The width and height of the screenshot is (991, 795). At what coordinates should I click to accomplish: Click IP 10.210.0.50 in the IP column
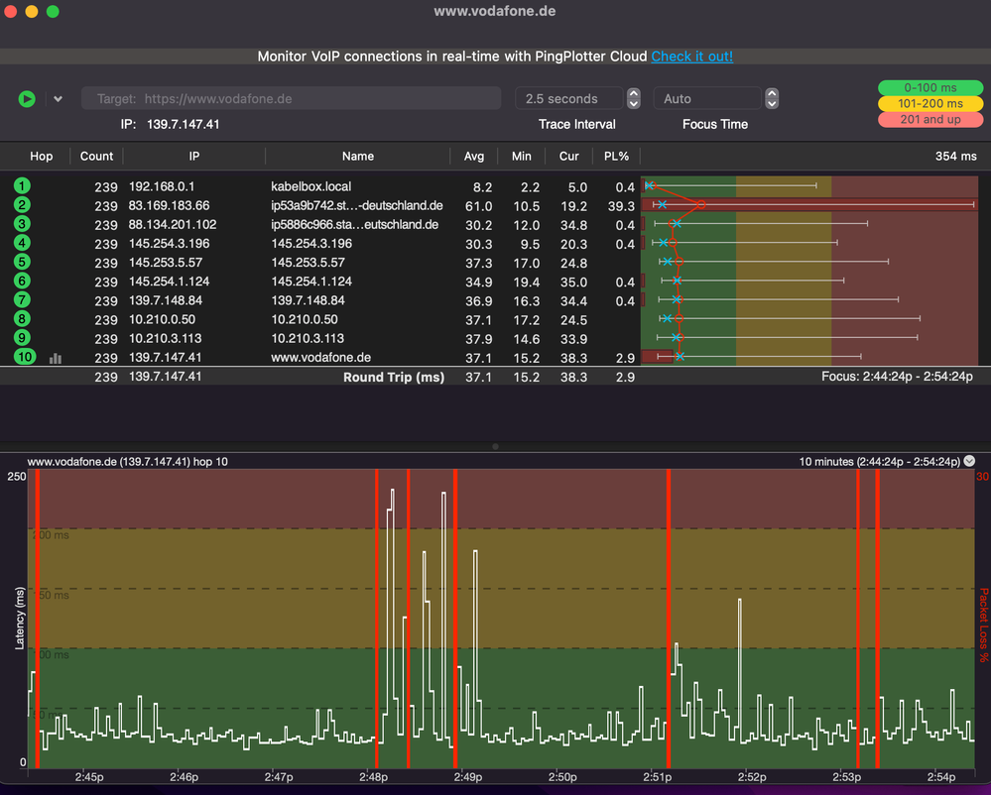coord(162,319)
